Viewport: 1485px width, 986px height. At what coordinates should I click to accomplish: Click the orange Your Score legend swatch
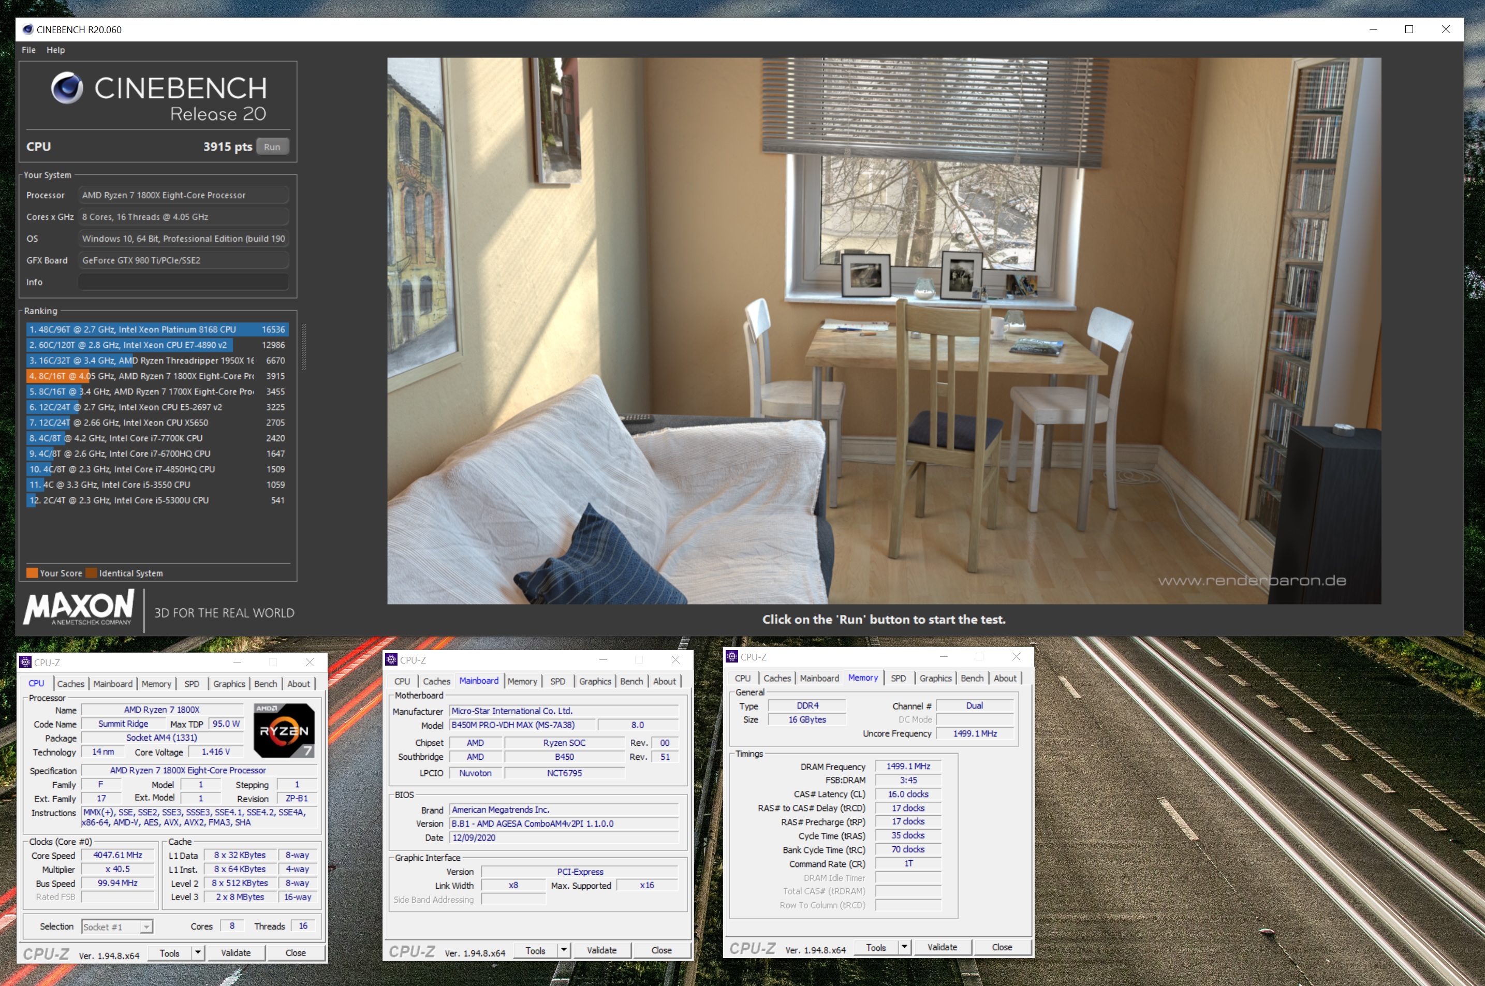pos(32,573)
